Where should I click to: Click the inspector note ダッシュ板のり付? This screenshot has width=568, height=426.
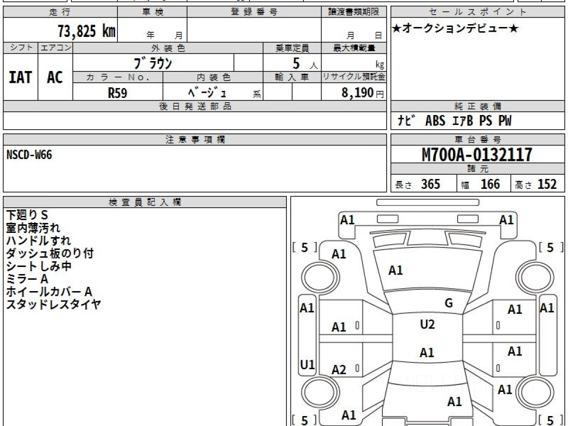coord(50,253)
